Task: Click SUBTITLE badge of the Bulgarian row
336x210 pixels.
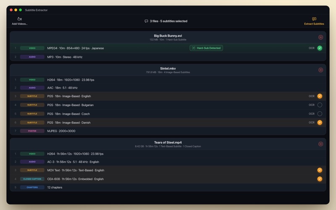Action: [x=32, y=105]
